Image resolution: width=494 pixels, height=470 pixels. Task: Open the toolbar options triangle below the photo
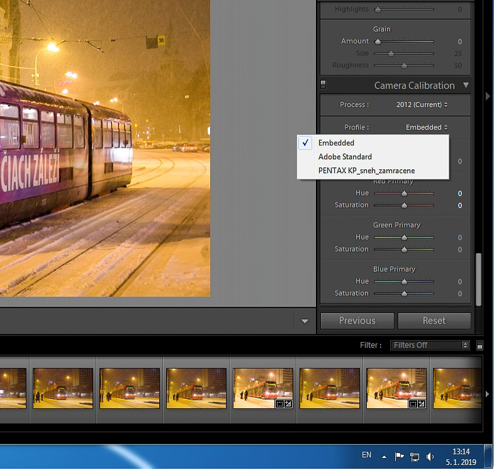(305, 322)
